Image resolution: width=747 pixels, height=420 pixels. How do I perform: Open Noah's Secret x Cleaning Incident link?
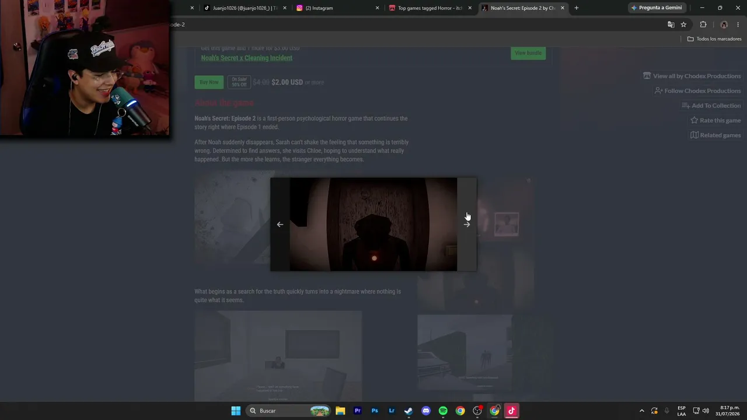(x=247, y=58)
